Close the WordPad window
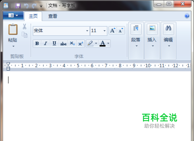Viewport: 194px width, 141px height. tap(182, 4)
